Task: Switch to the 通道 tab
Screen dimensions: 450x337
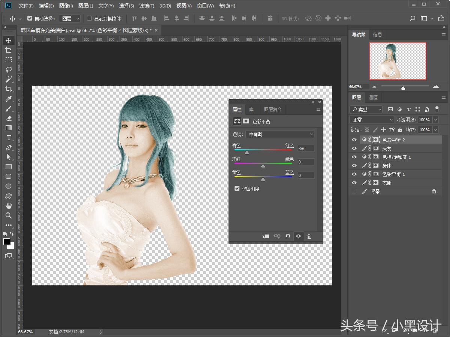Action: tap(373, 98)
